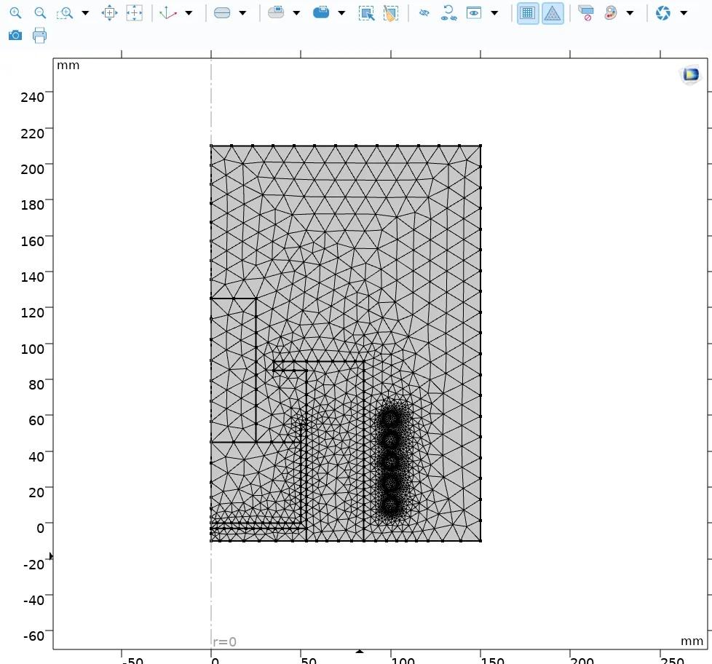Click the gray select-box entities icon
This screenshot has width=712, height=664.
276,12
